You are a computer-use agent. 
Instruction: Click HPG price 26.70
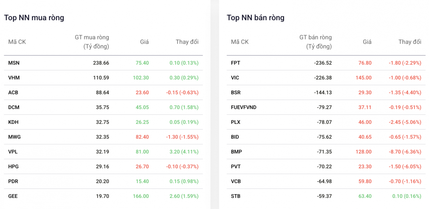click(x=142, y=166)
